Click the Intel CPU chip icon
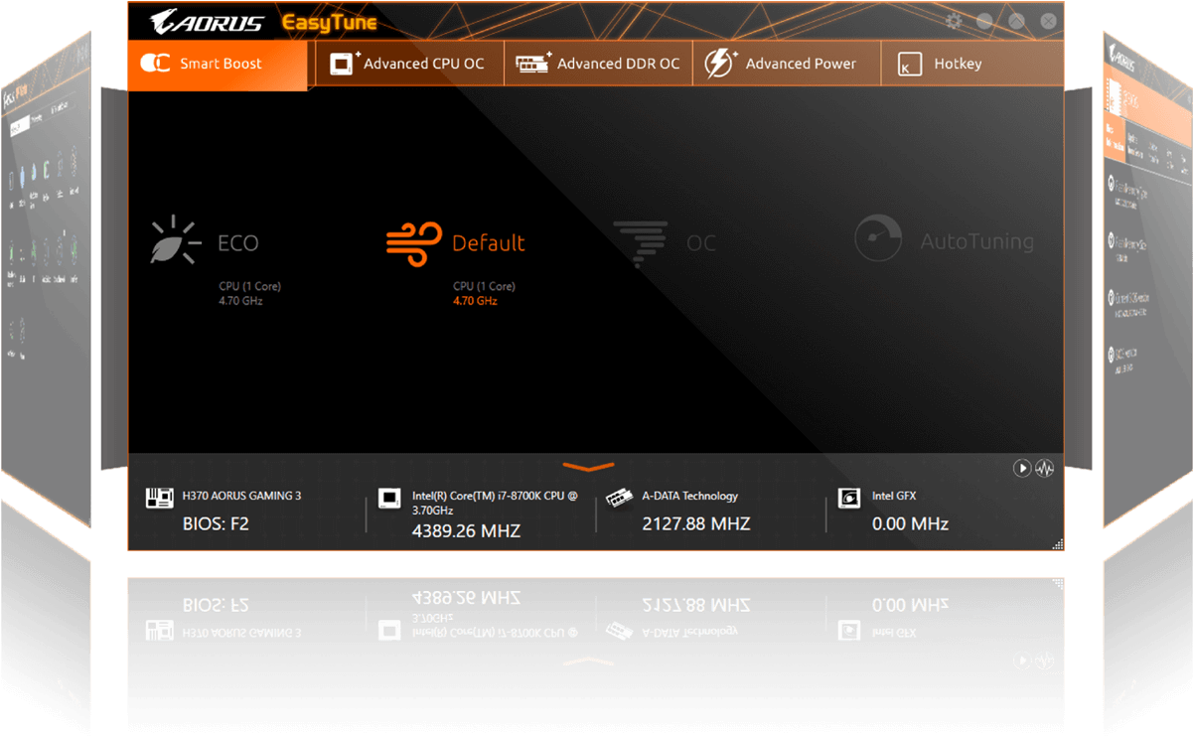 coord(389,497)
